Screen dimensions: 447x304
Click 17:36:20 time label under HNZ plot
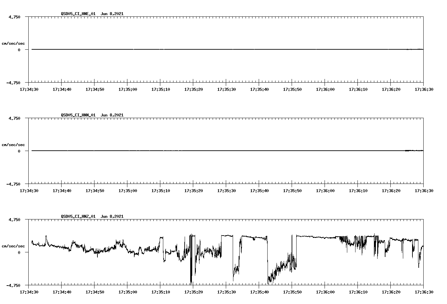(x=391, y=292)
